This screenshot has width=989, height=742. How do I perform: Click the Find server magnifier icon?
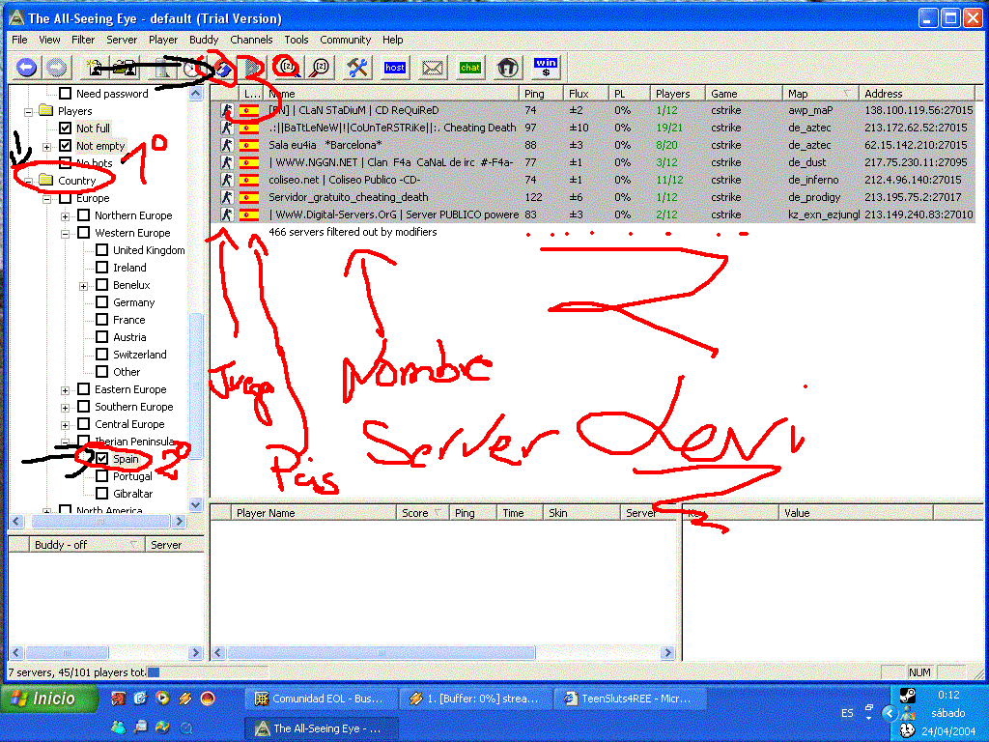[288, 67]
